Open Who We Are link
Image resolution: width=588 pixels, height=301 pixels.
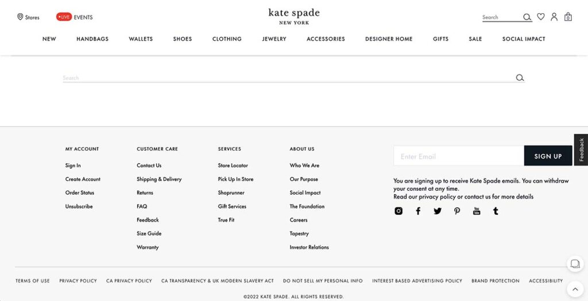coord(304,165)
